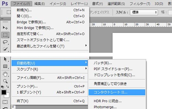This screenshot has height=109, width=172.
Task: Open the 書式(Y) menu
Action: click(97, 4)
